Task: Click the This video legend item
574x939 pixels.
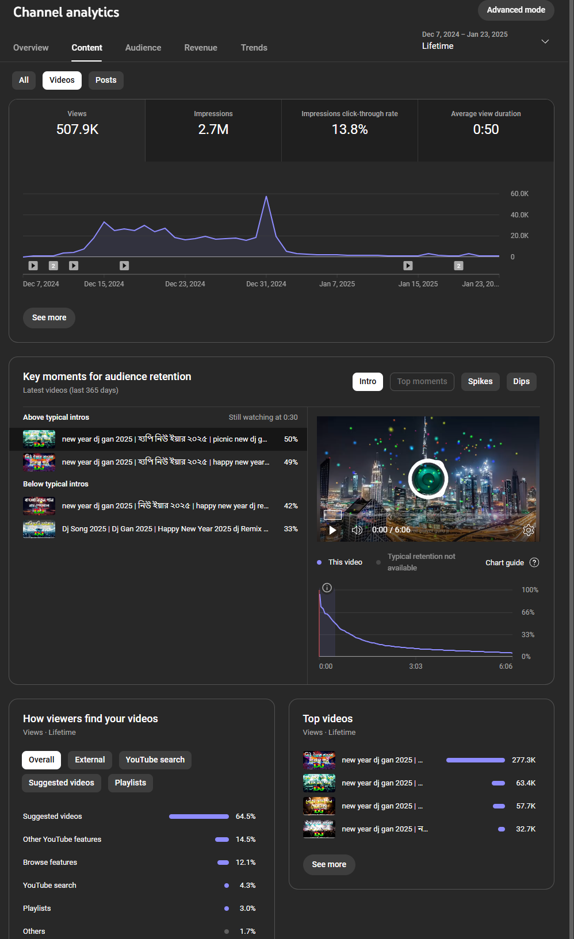Action: pos(340,562)
